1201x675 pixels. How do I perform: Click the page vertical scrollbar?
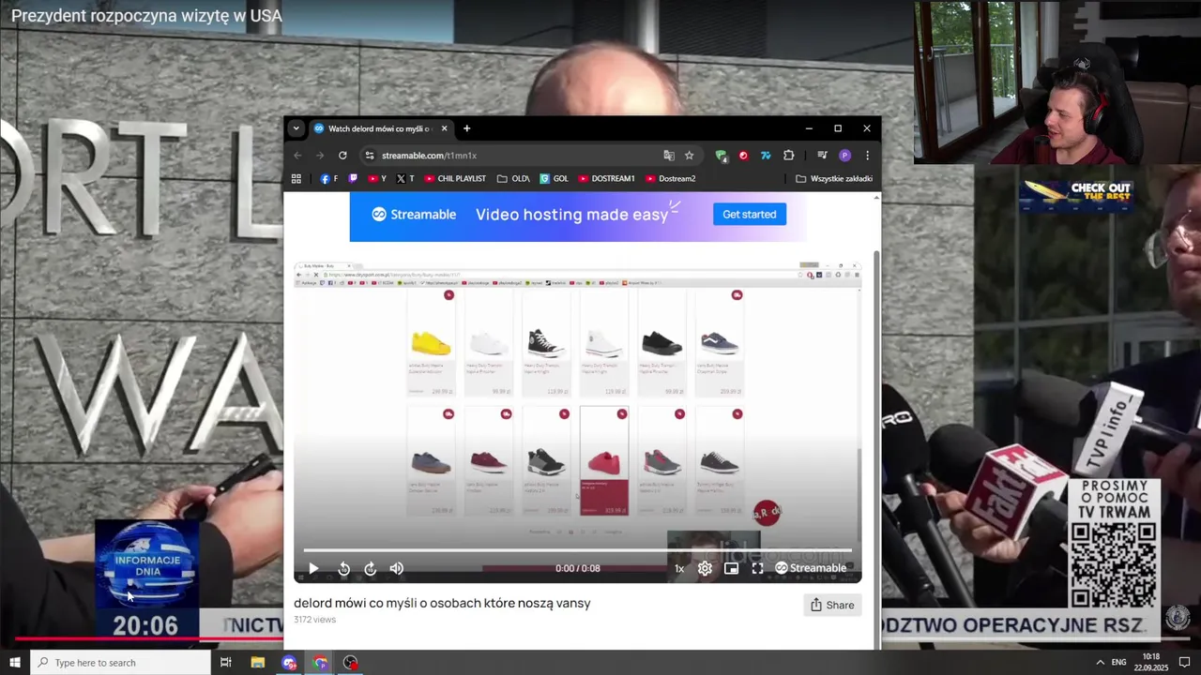877,450
